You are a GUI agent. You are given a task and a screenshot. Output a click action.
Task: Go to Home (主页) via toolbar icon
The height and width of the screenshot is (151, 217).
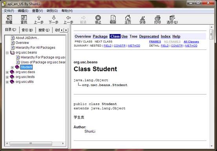[128, 19]
